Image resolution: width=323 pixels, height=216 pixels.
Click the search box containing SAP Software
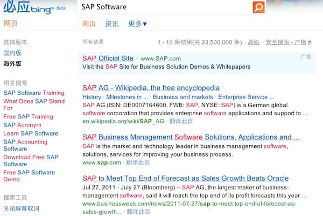[x=165, y=7]
